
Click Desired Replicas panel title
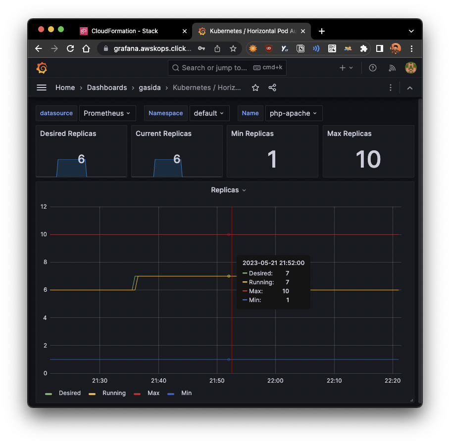68,133
